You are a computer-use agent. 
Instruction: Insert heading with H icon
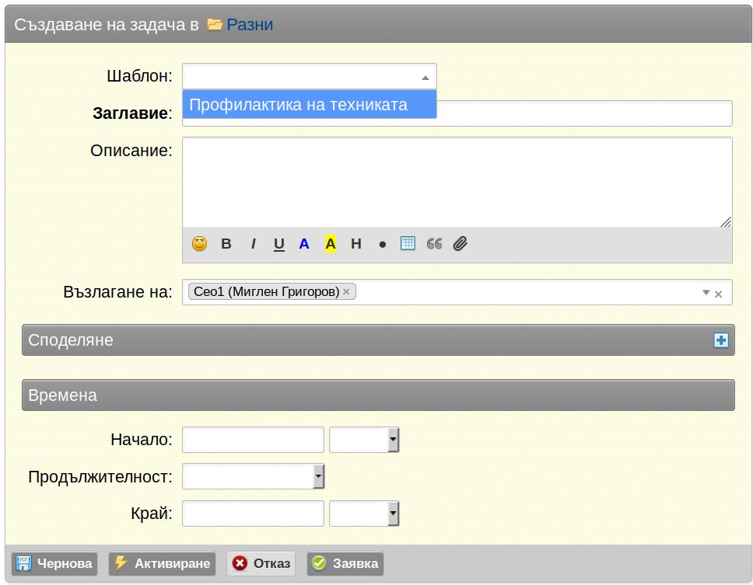(x=355, y=244)
